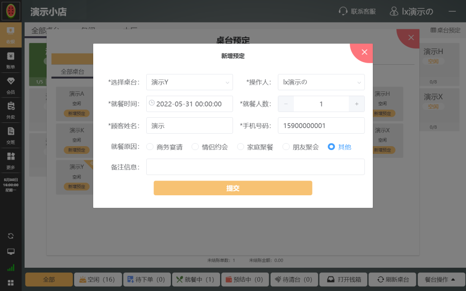This screenshot has height=291, width=466.
Task: Click 新增预定 under 演示Y table
Action: pos(77,187)
